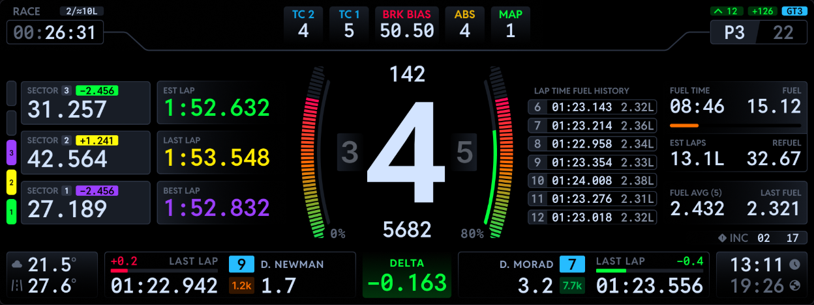814x305 pixels.
Task: Select lap 6 in fuel history
Action: pos(592,107)
